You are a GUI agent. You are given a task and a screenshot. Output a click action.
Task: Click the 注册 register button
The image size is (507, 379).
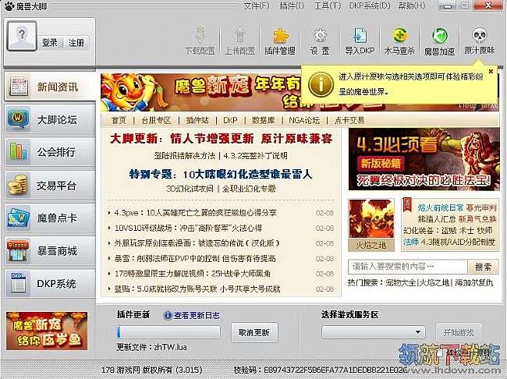coord(76,42)
